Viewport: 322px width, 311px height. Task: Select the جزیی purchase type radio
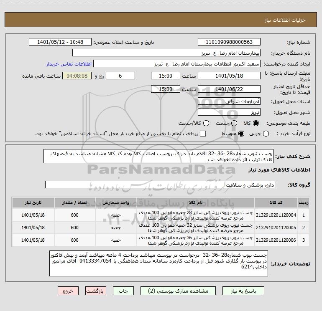pyautogui.click(x=266, y=134)
